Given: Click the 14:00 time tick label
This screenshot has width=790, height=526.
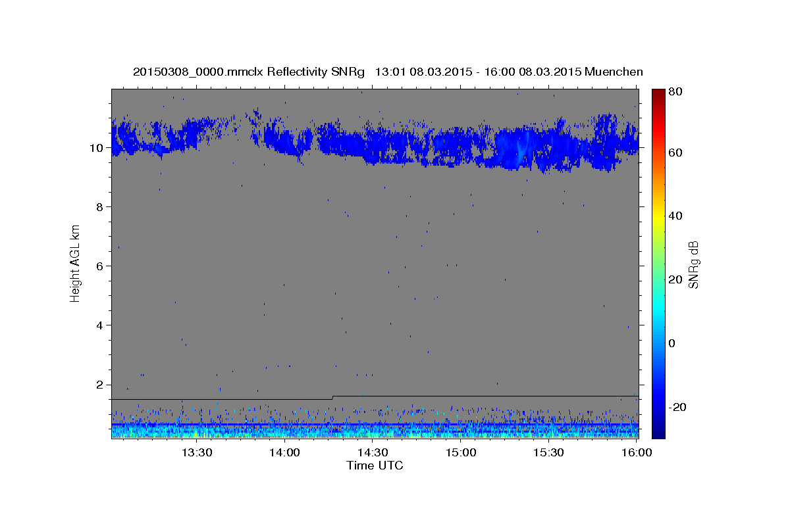Looking at the screenshot, I should [x=284, y=452].
